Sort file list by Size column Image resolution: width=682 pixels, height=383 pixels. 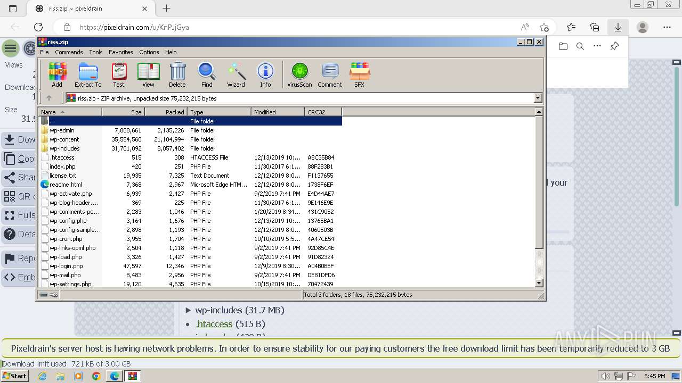[123, 112]
